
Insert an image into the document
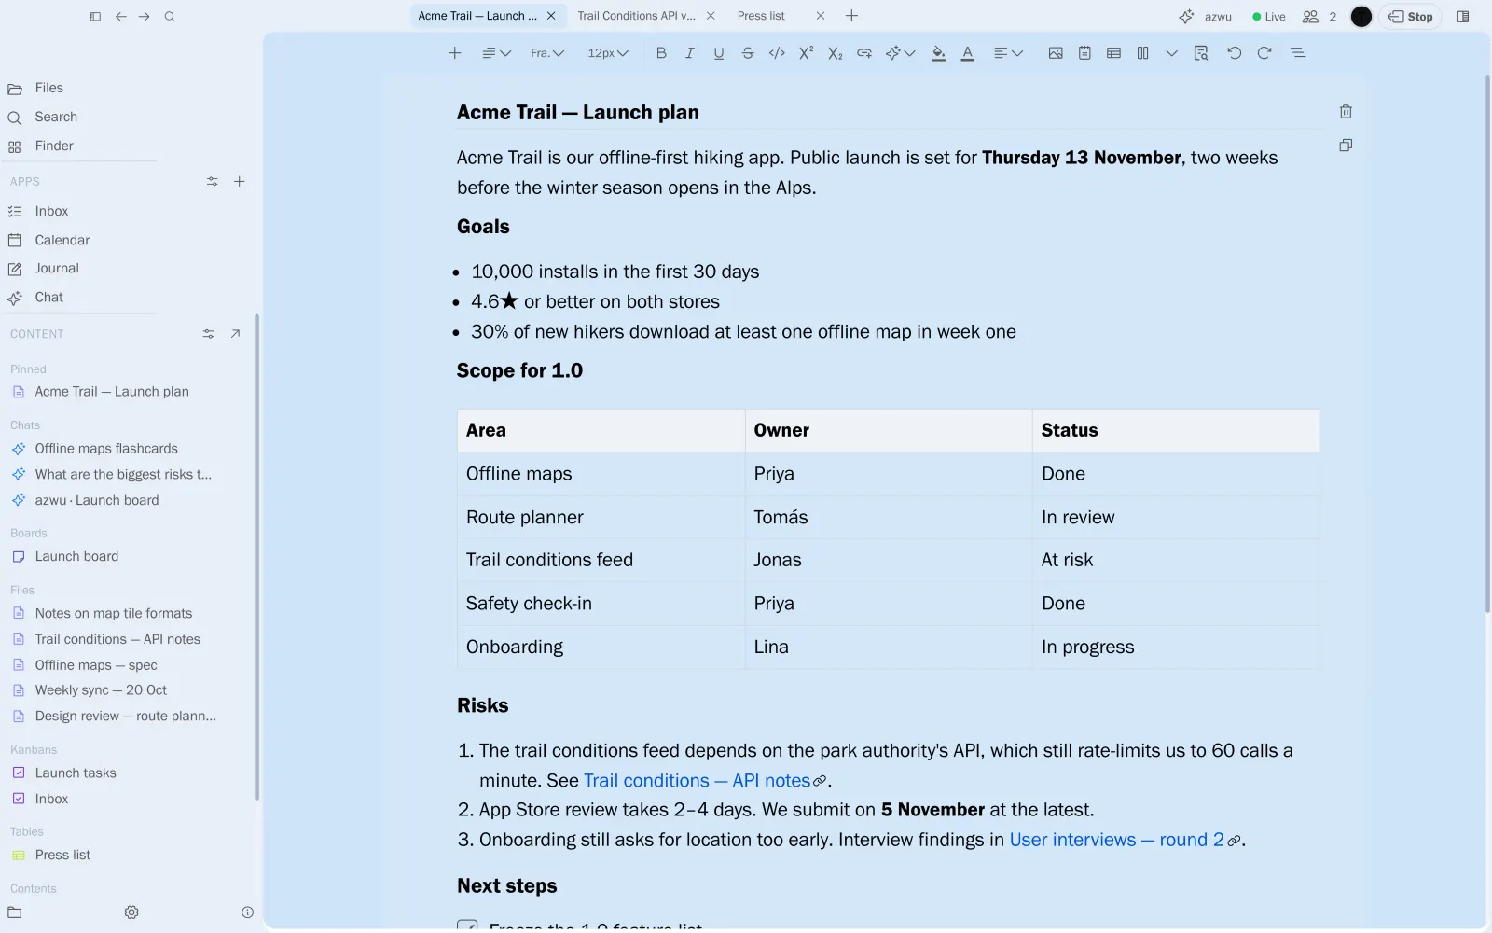tap(1056, 53)
